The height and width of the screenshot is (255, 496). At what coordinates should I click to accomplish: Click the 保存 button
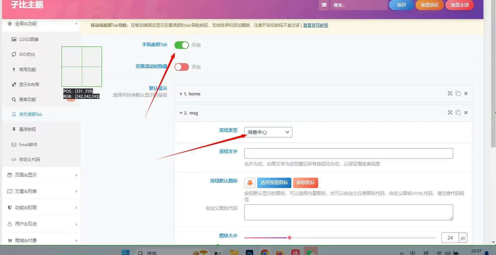401,5
